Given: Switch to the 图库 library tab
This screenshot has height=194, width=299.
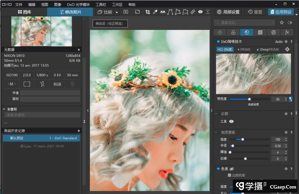Looking at the screenshot, I should click(24, 12).
